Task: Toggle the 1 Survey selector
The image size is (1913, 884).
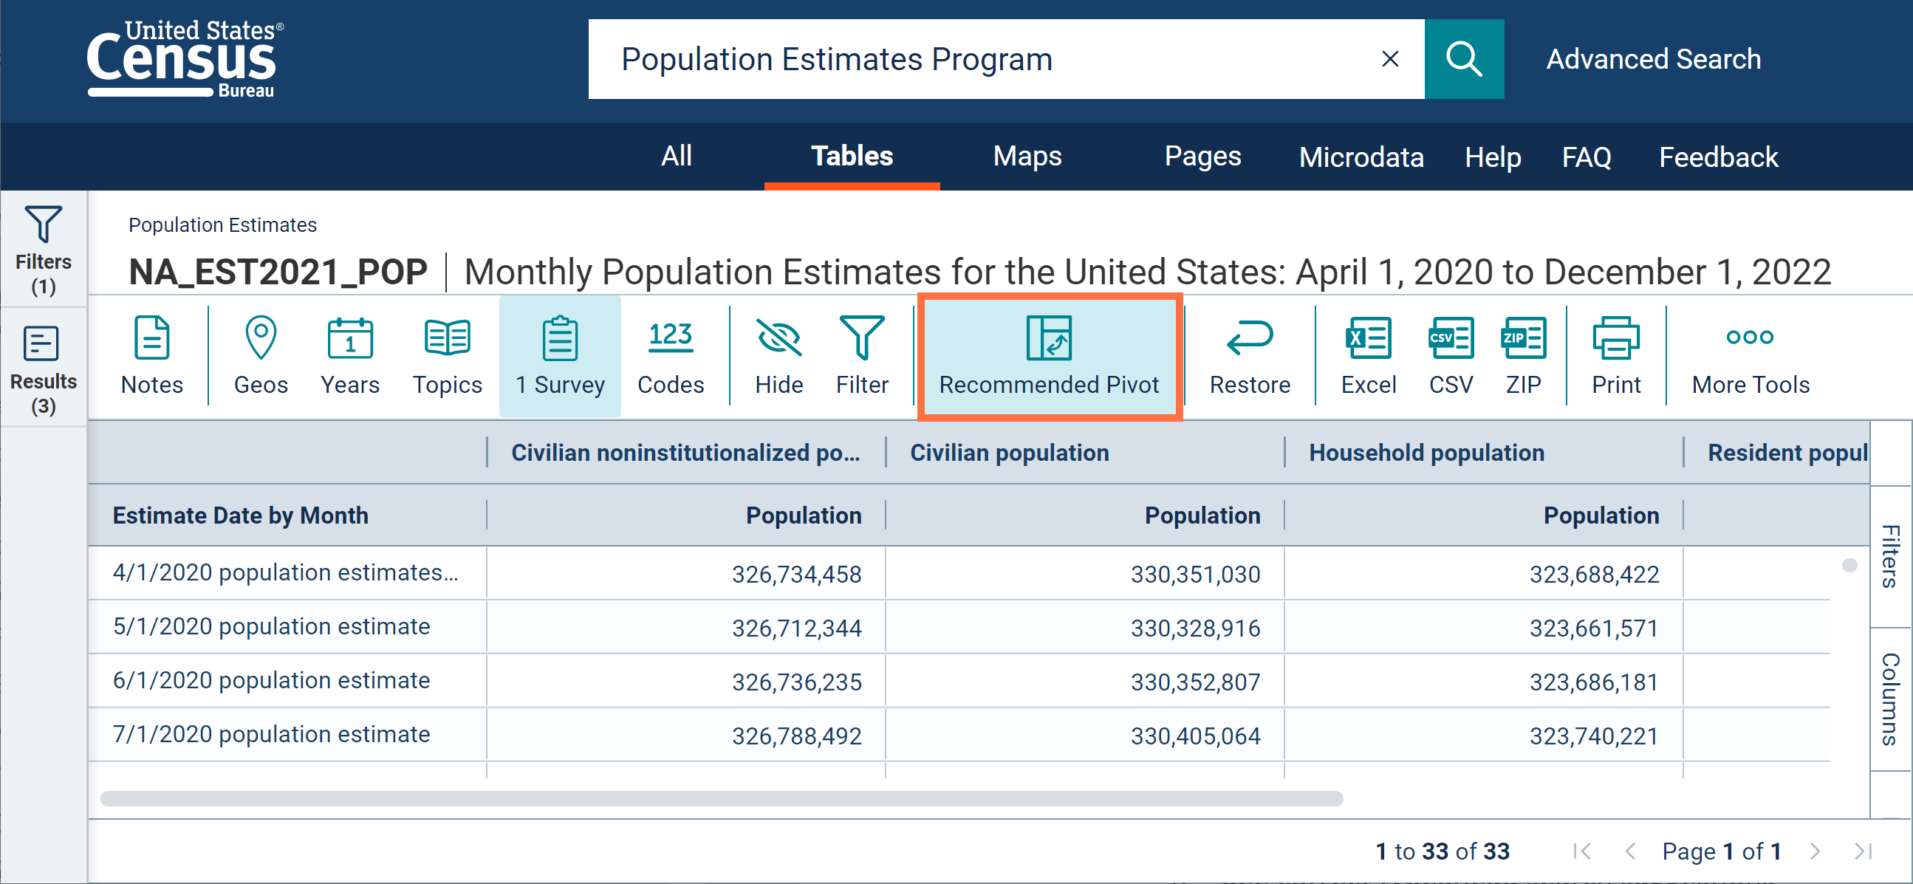Action: click(x=560, y=356)
